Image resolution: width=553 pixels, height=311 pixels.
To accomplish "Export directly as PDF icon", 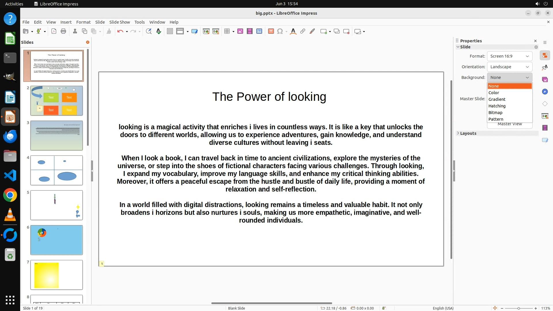I will [54, 31].
